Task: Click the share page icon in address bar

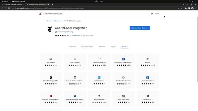Action: [178, 8]
